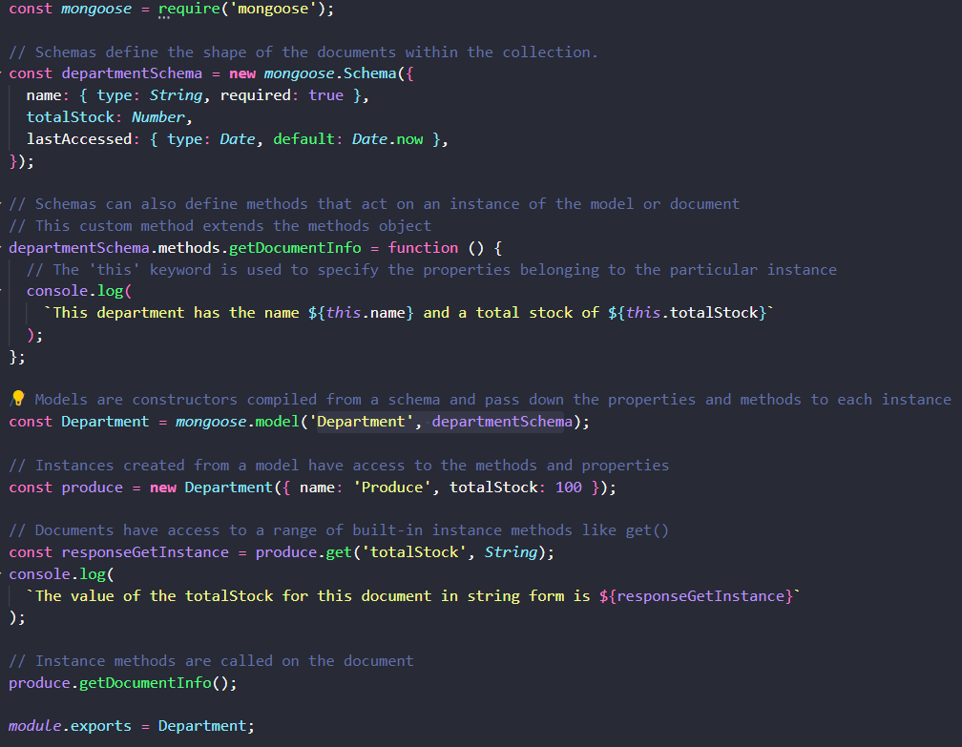Click '${responseGetInstance}' in the template string
The image size is (962, 747).
point(697,596)
